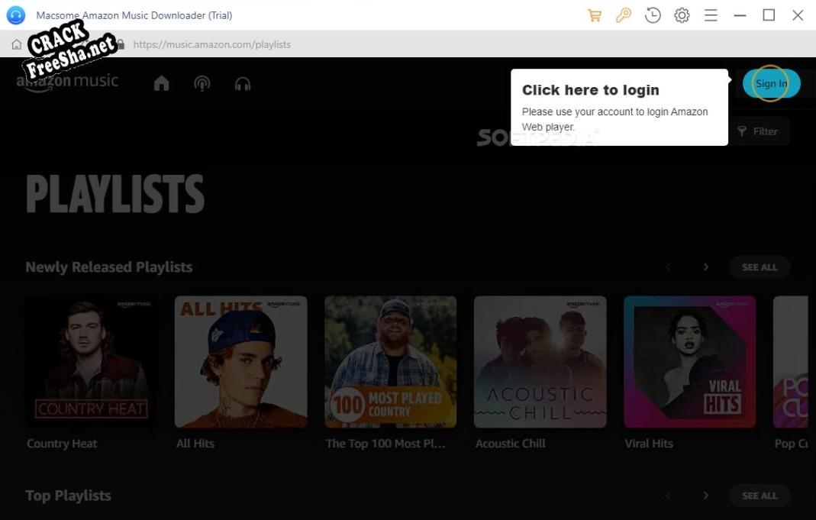Open the settings gear icon
The width and height of the screenshot is (816, 520).
682,15
